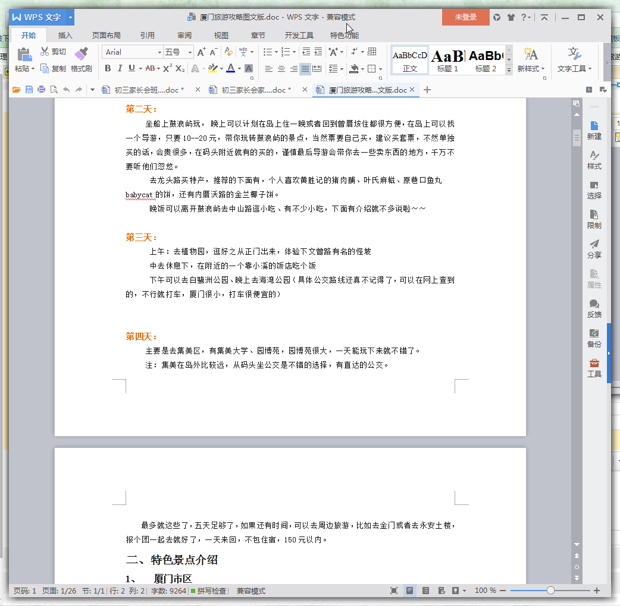Expand the styles gallery list
This screenshot has height=606, width=620.
click(x=509, y=70)
